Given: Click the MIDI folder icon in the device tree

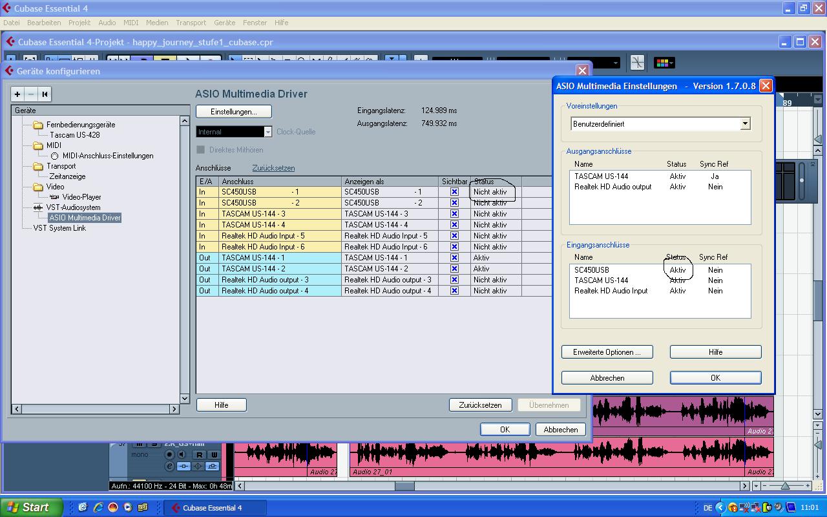Looking at the screenshot, I should (38, 145).
